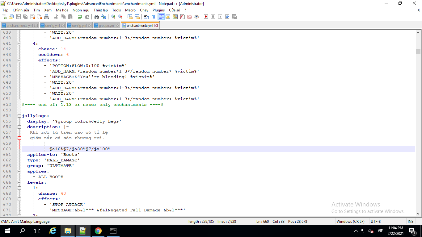422x237 pixels.
Task: Collapse level 1 fold at line 667
Action: click(x=19, y=188)
